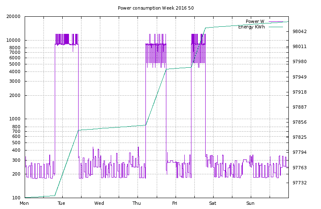Viewport: 321px width, 209px height.
Task: Click the 'Mon' x-axis label
Action: [x=25, y=204]
